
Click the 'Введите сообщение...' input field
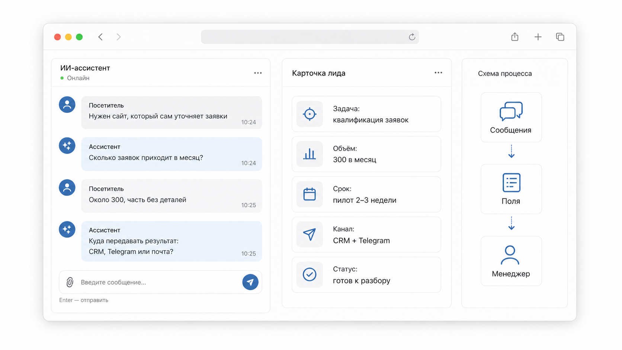click(160, 282)
